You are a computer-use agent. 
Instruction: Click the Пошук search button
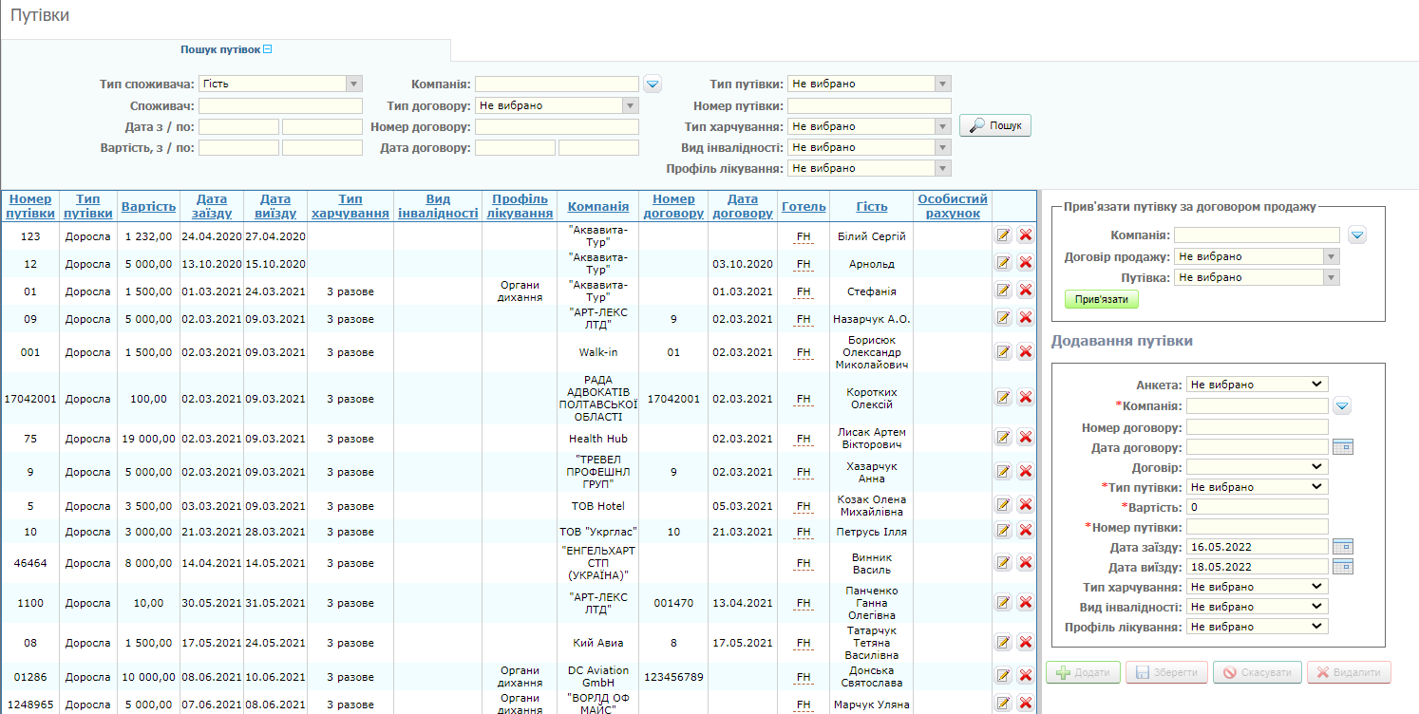tap(995, 125)
